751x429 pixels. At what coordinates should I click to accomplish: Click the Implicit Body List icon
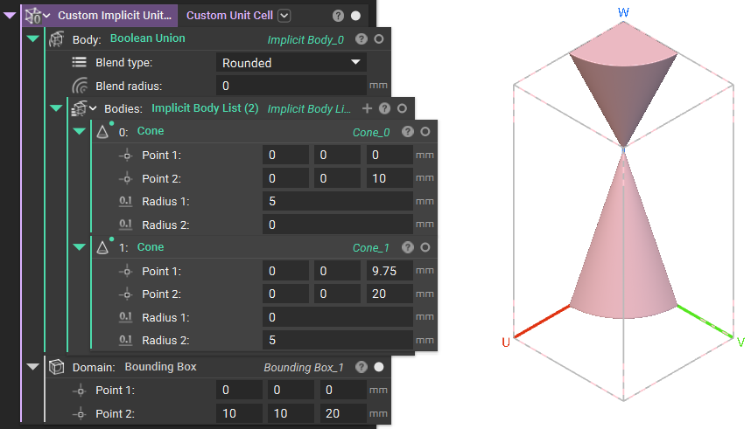[x=79, y=108]
